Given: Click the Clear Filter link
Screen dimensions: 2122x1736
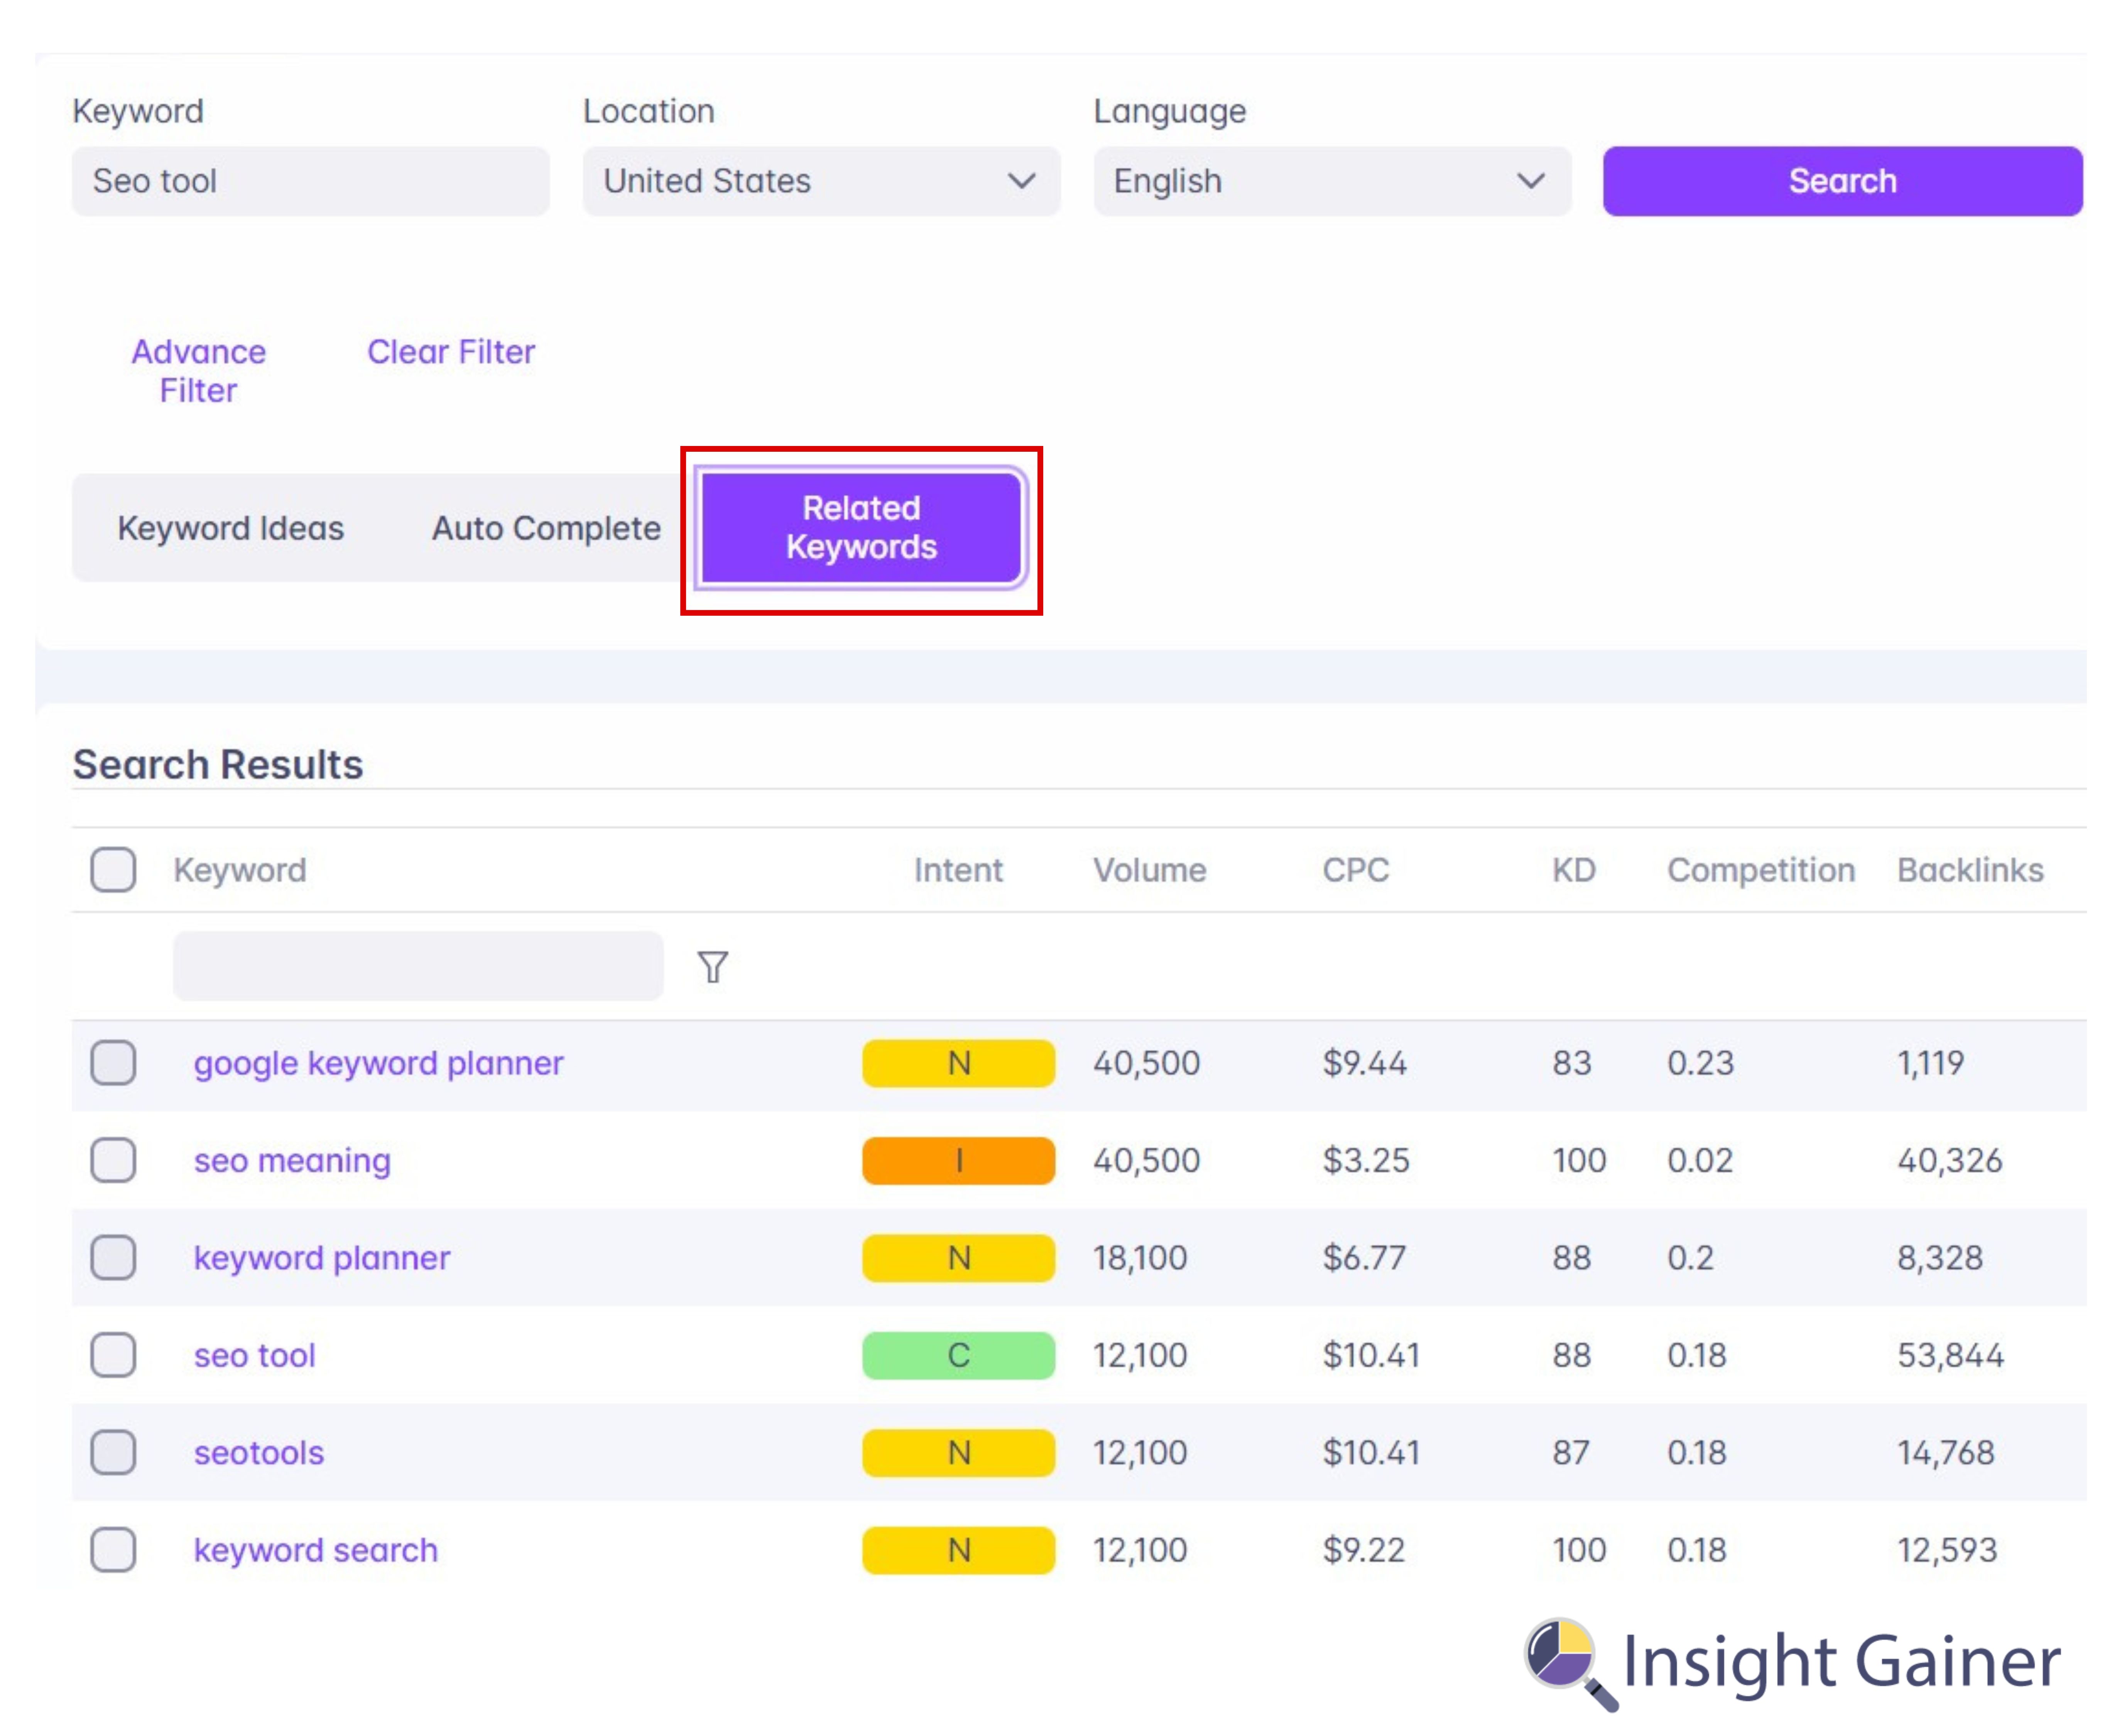Looking at the screenshot, I should point(451,352).
